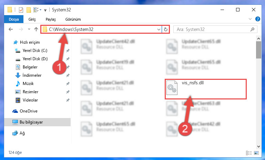Screen dimensions: 265x160
Task: Click the Properties quick access toolbar icon
Action: point(21,10)
